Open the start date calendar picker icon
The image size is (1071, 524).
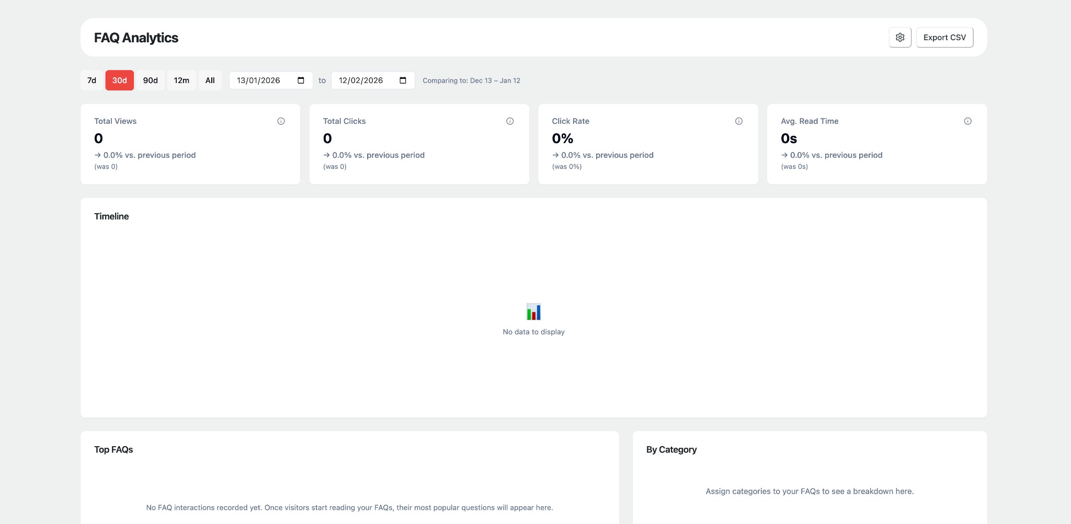coord(301,80)
